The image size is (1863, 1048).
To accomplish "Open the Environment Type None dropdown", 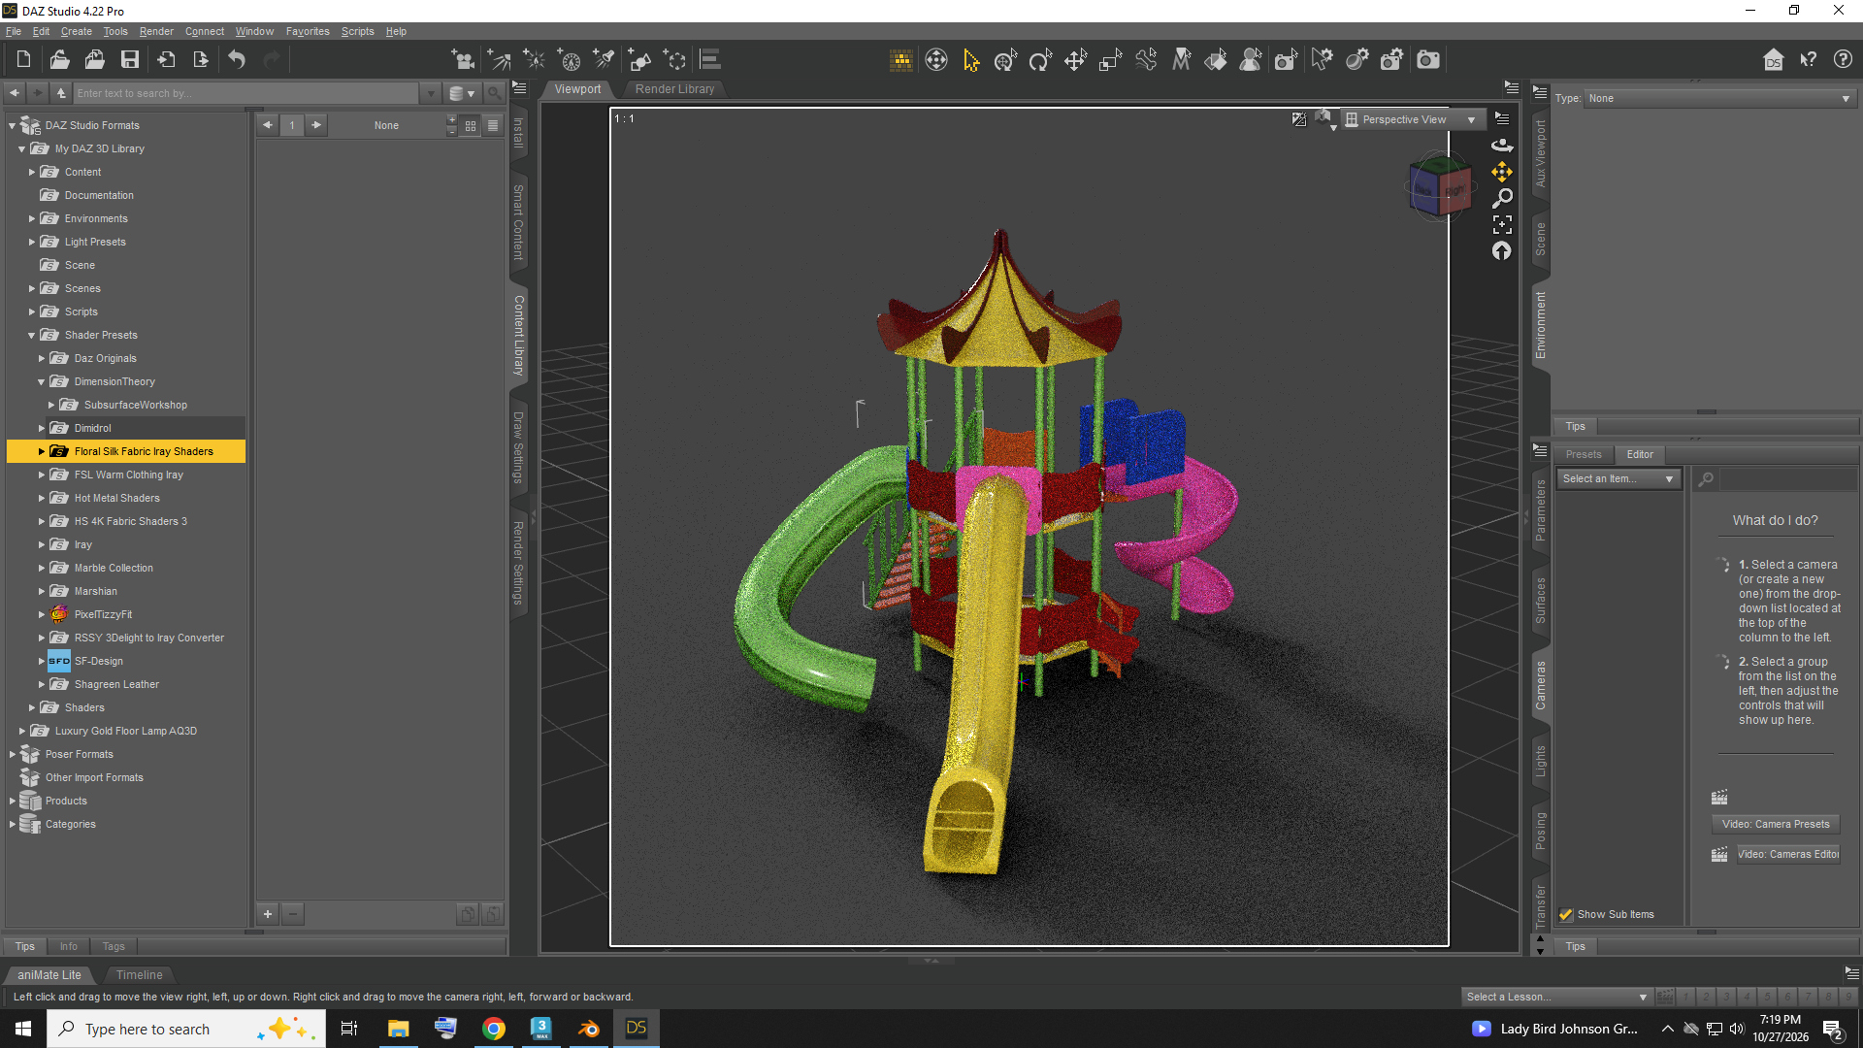I will click(x=1719, y=98).
